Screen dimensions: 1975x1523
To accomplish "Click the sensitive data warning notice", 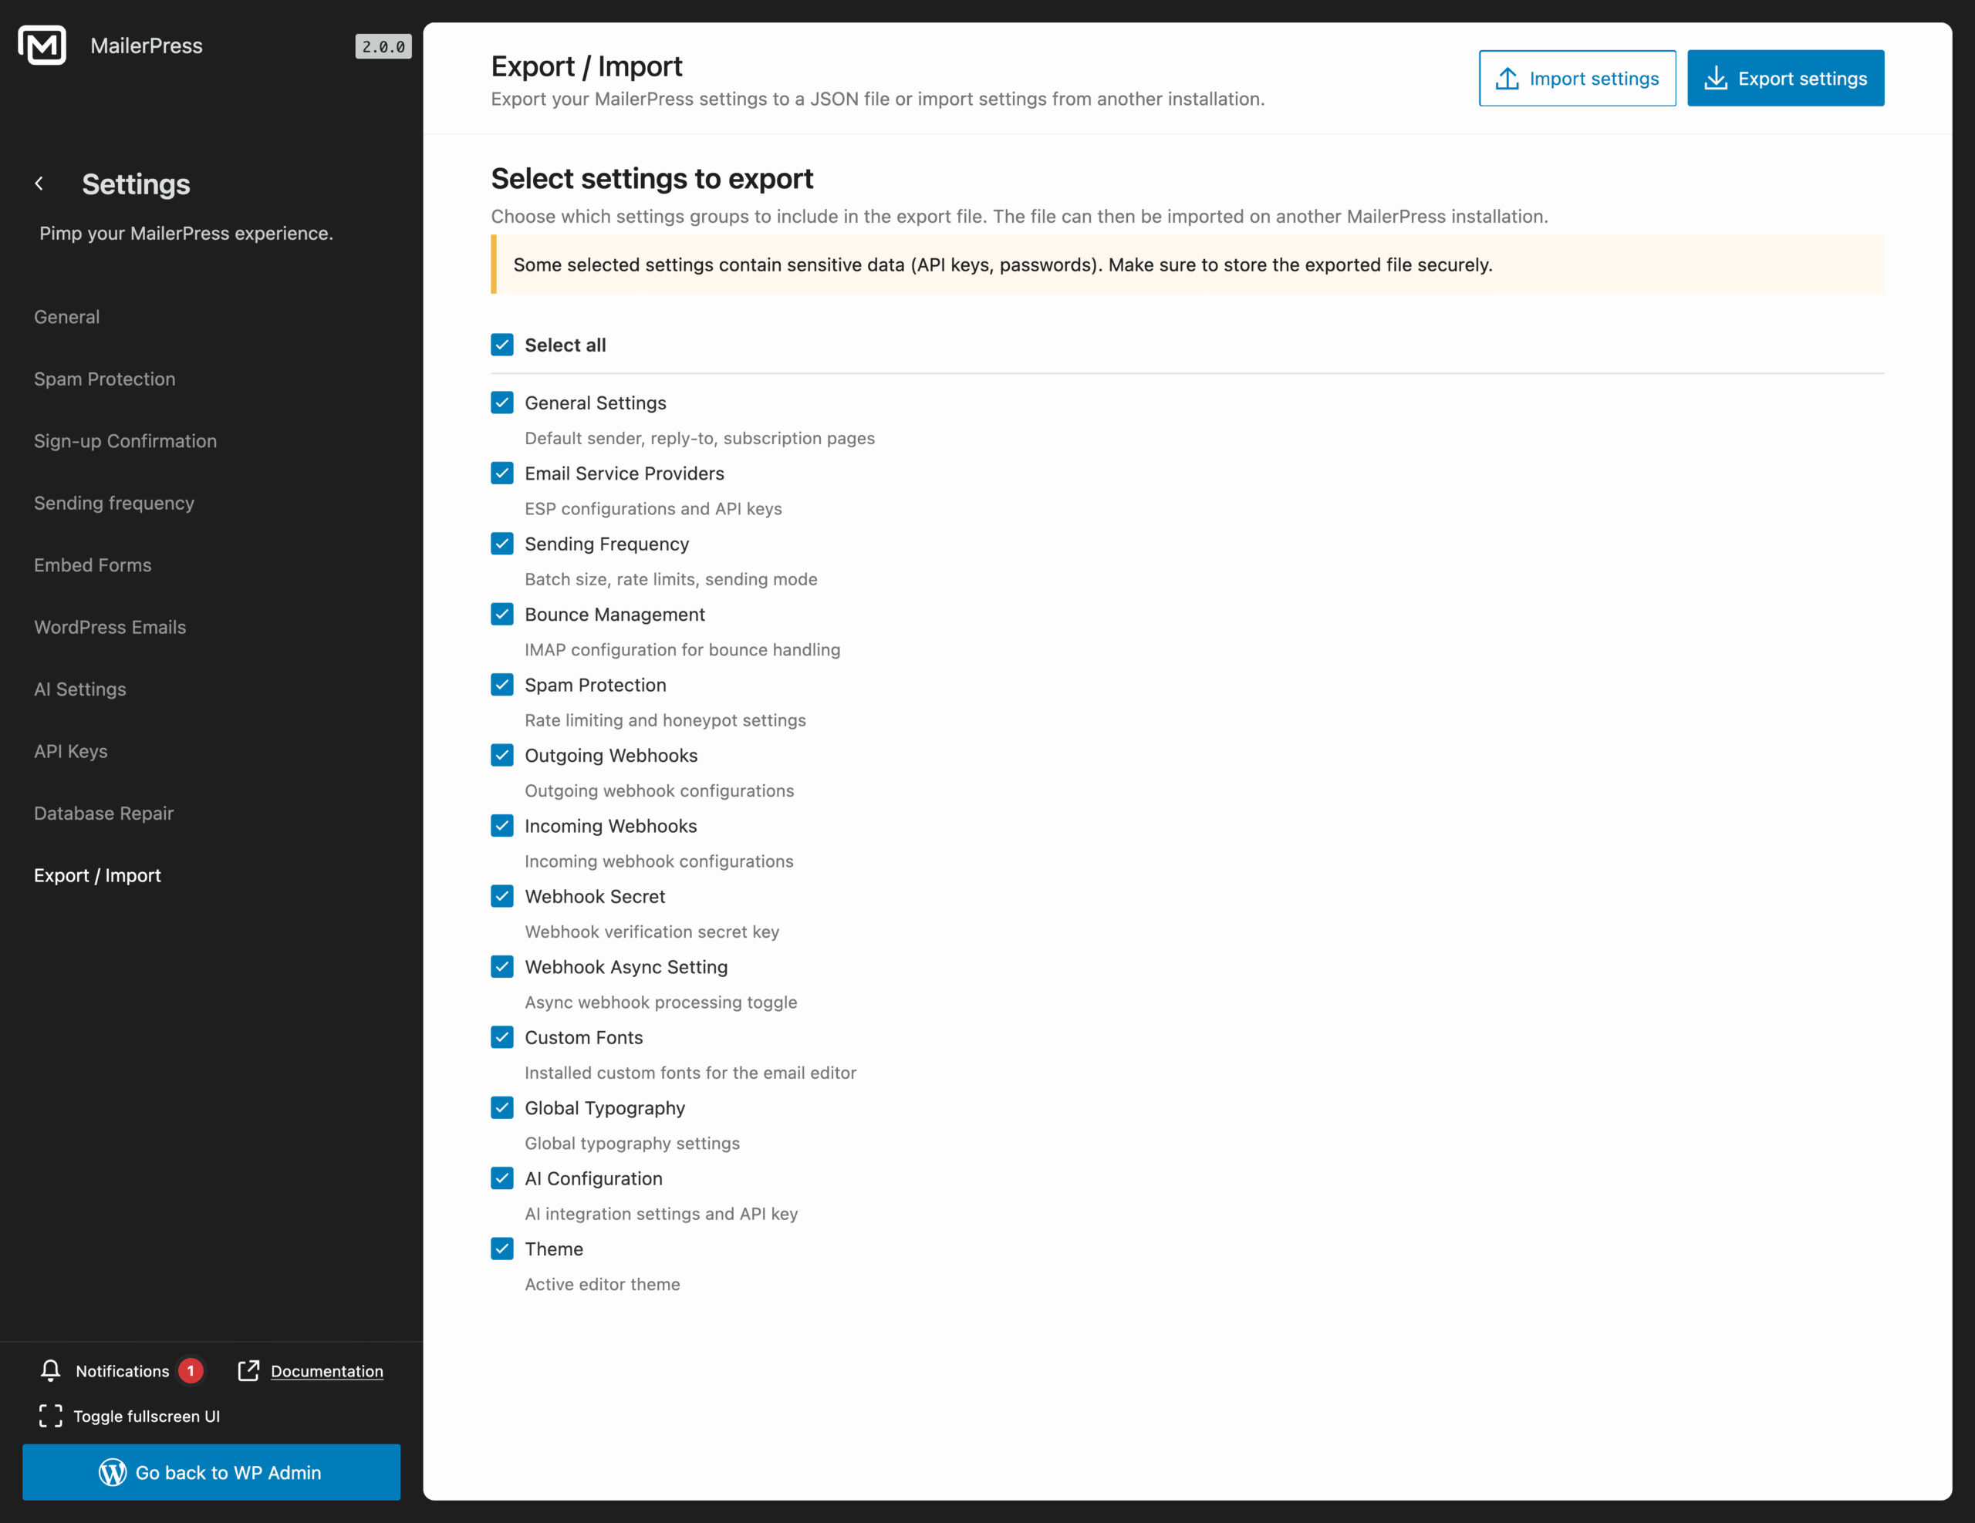I will point(1187,265).
